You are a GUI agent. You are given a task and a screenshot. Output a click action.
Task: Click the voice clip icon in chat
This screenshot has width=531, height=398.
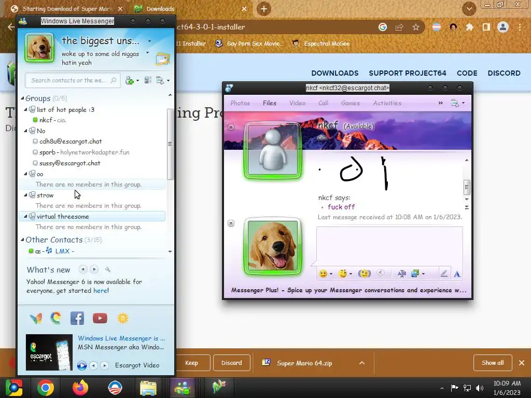click(381, 273)
